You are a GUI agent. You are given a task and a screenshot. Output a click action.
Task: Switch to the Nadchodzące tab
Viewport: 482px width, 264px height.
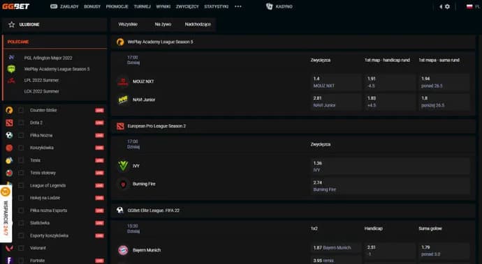(198, 24)
